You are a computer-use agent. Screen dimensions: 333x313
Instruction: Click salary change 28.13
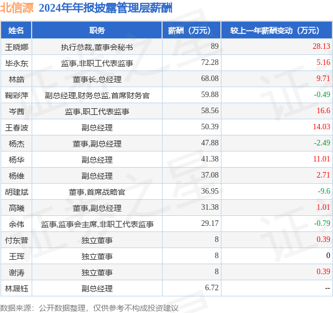point(321,46)
